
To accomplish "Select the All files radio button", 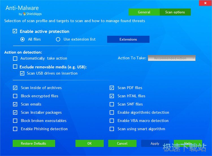I will tap(23, 39).
